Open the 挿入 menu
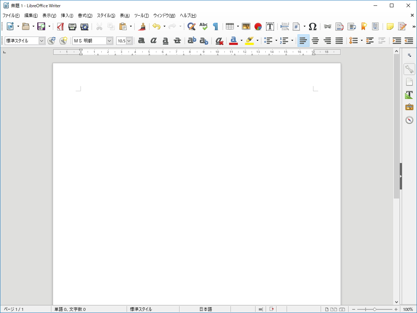The height and width of the screenshot is (313, 417). point(67,16)
